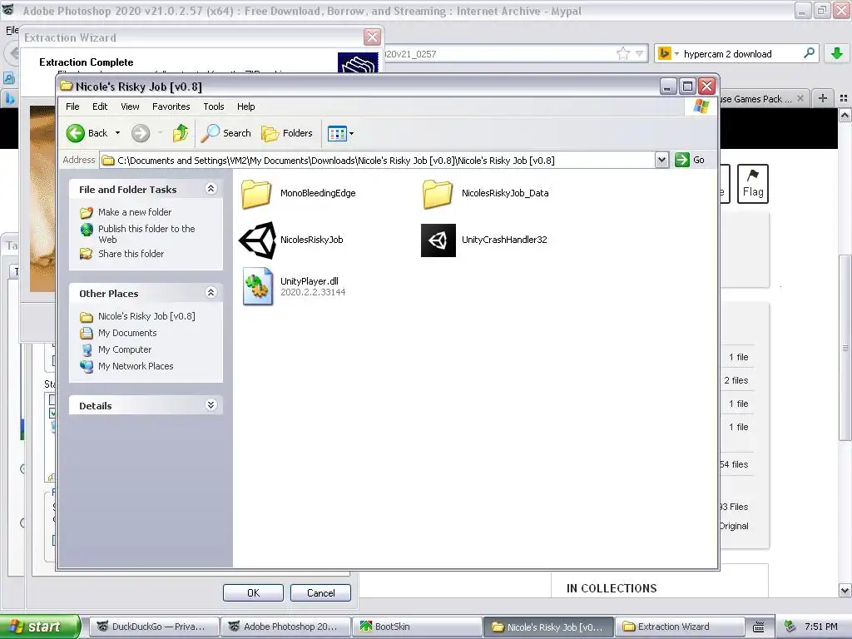Select the UnityCrashHandler32 icon
852x639 pixels.
438,240
